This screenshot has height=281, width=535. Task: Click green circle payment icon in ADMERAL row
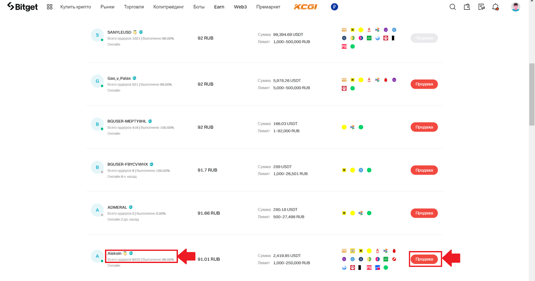[x=369, y=213]
